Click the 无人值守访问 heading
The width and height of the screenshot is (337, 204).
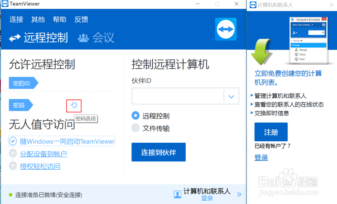(42, 125)
